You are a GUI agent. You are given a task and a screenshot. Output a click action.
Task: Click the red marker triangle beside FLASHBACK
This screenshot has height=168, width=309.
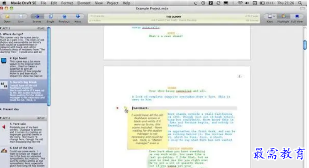click(x=118, y=108)
